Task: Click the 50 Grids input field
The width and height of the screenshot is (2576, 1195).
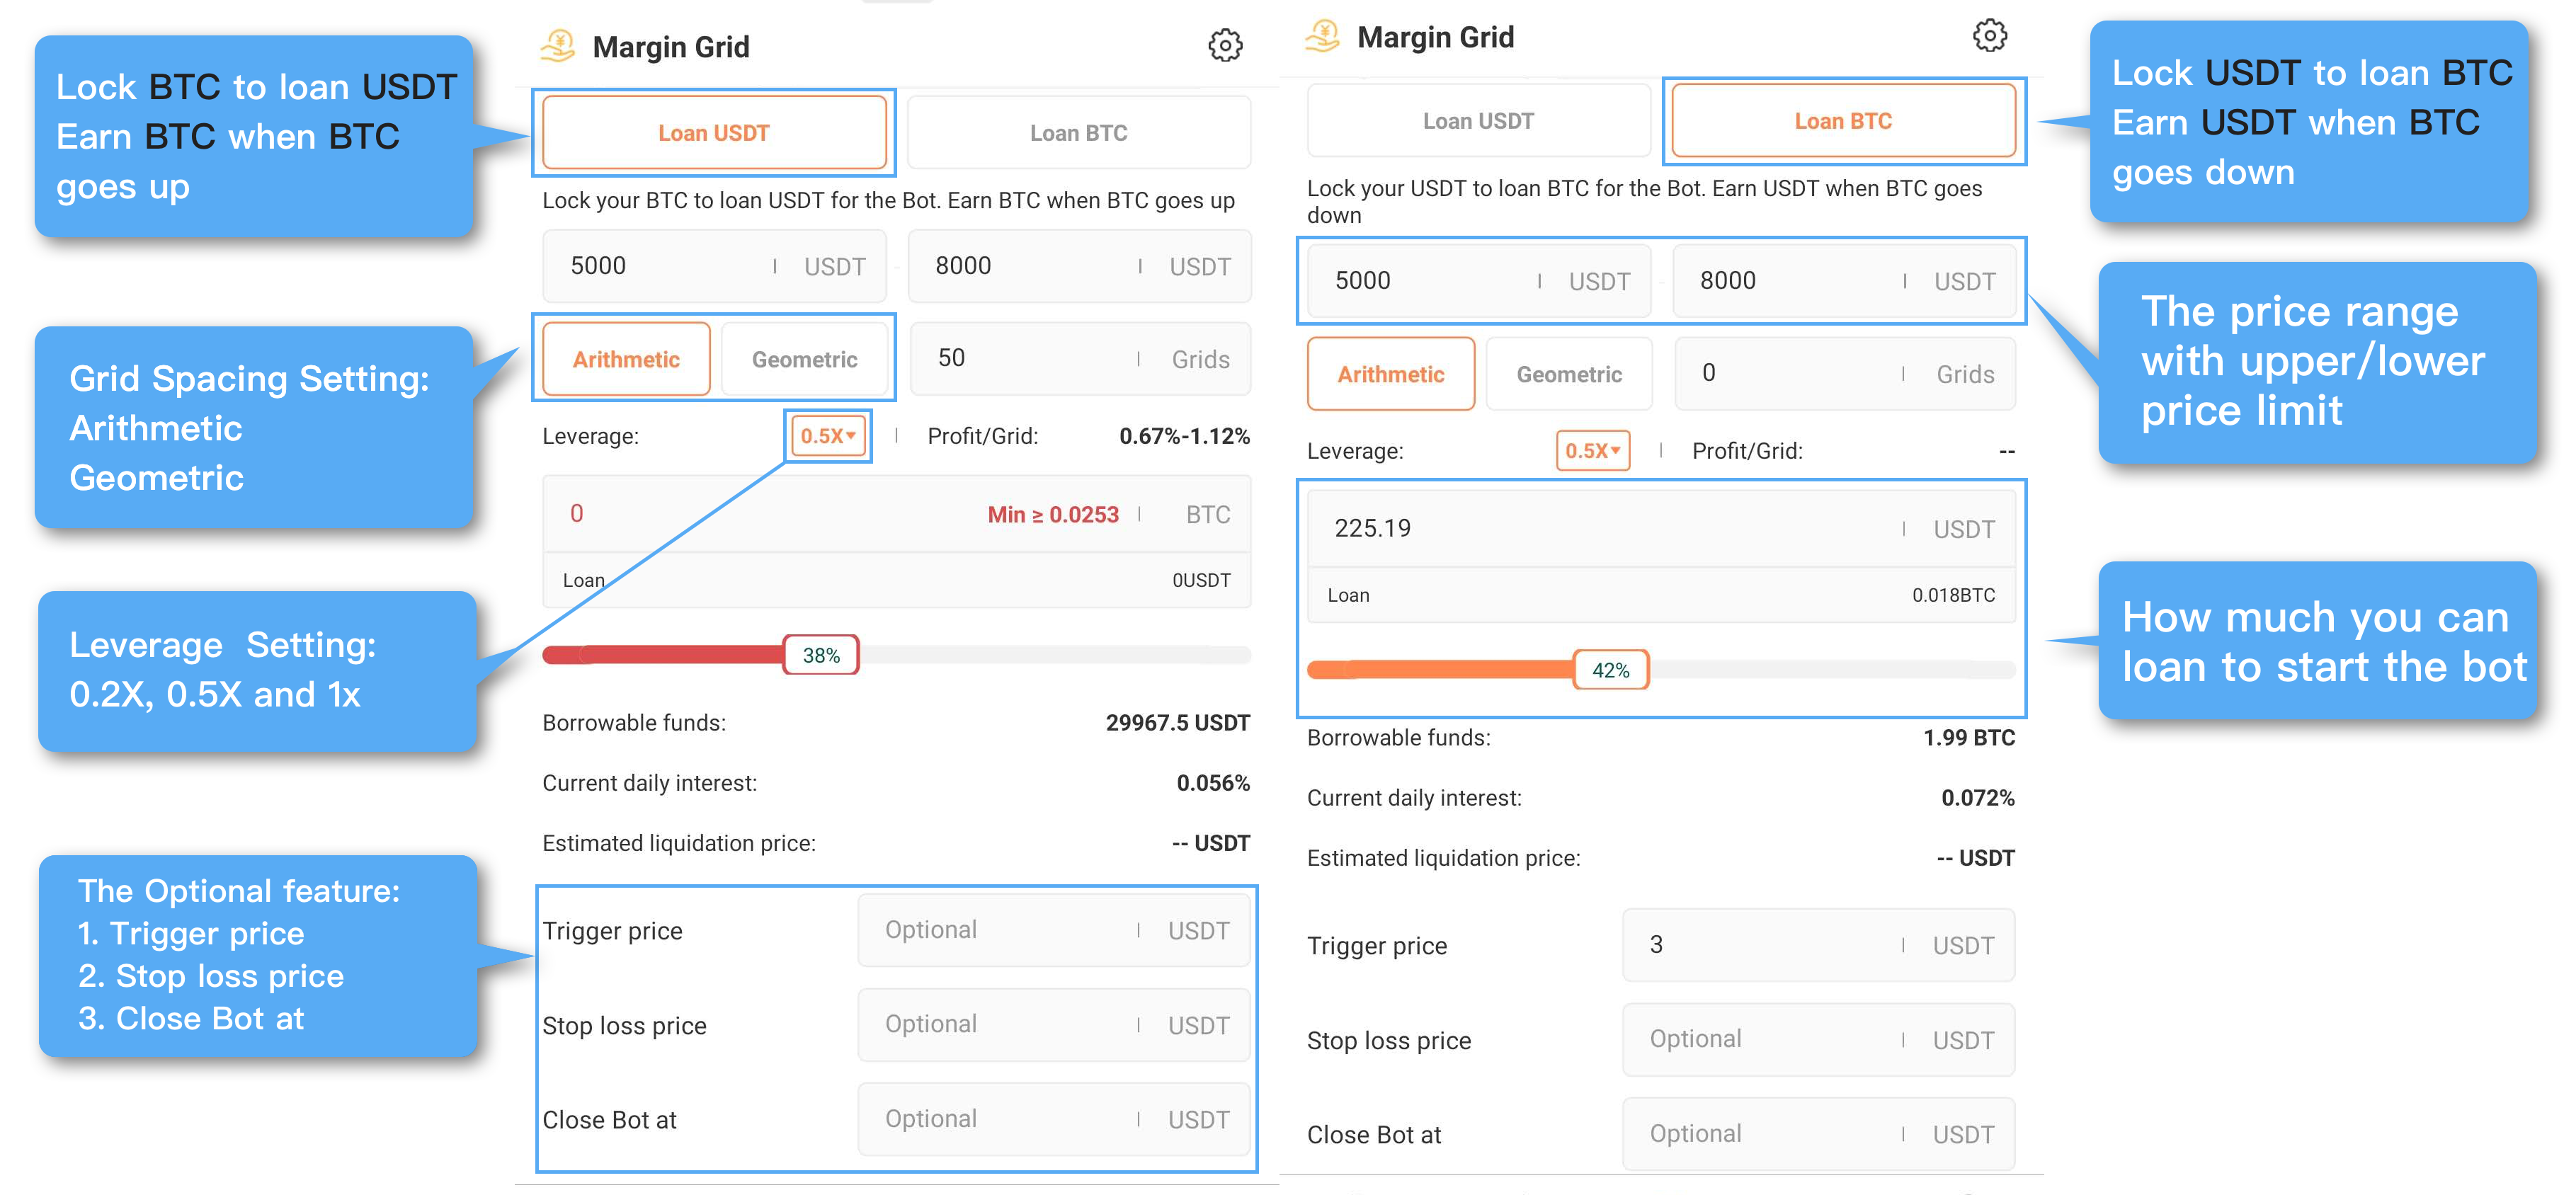Action: [x=1030, y=359]
